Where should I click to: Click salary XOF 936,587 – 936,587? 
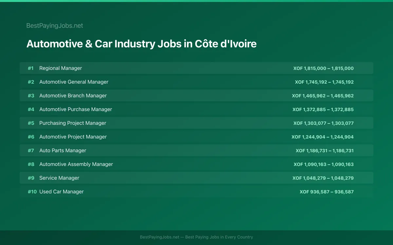coord(327,192)
